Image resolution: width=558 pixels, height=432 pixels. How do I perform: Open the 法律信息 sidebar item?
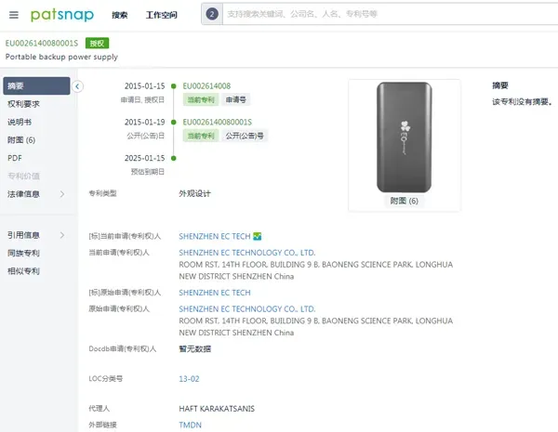coord(24,194)
